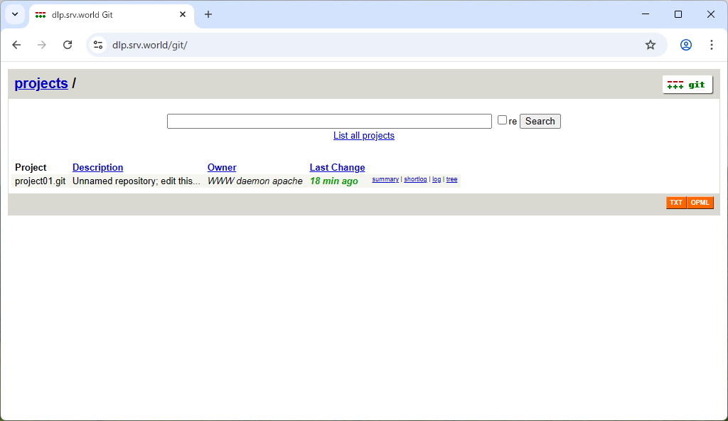This screenshot has width=728, height=421.
Task: Sort by Last Change column
Action: [338, 167]
